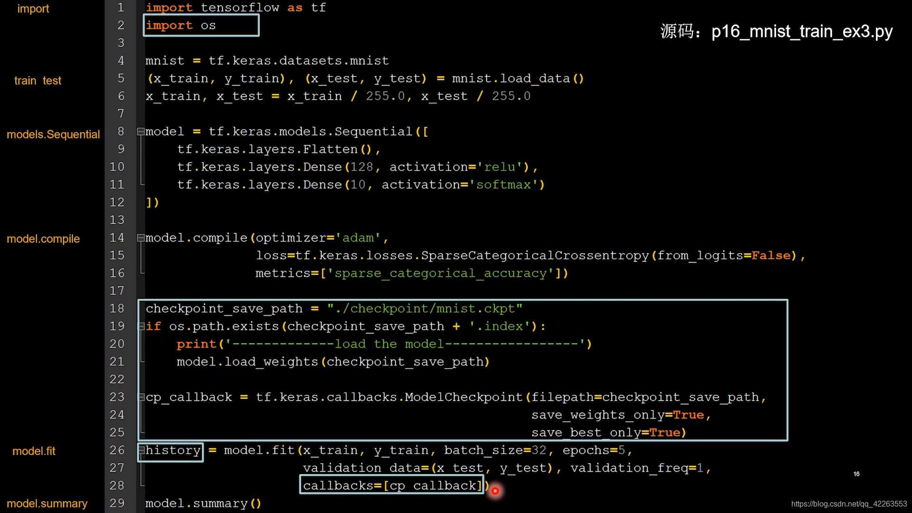The height and width of the screenshot is (513, 912).
Task: Click the 'model.summary' sidebar label
Action: click(x=47, y=503)
